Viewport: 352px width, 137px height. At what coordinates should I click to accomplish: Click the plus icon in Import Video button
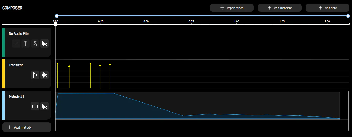point(222,8)
